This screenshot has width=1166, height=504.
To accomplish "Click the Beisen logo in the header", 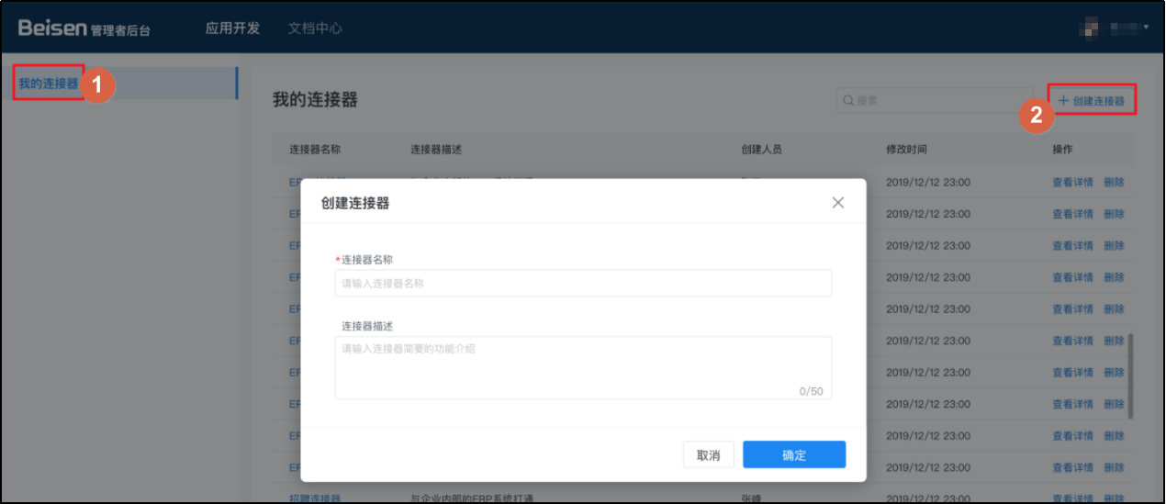I will pos(52,28).
